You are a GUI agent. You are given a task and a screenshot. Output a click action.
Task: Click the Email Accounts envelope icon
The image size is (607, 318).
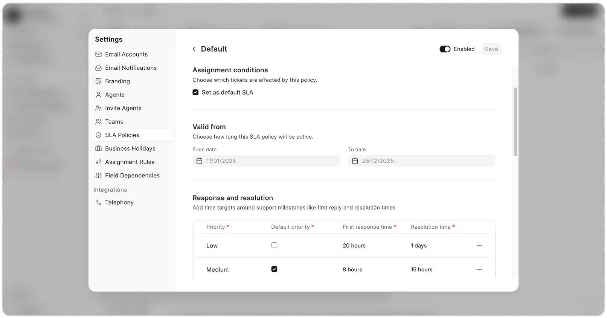click(98, 54)
